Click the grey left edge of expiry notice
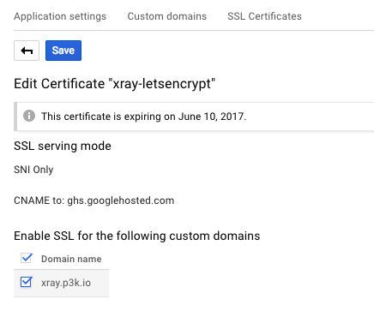This screenshot has width=374, height=311. 15,117
